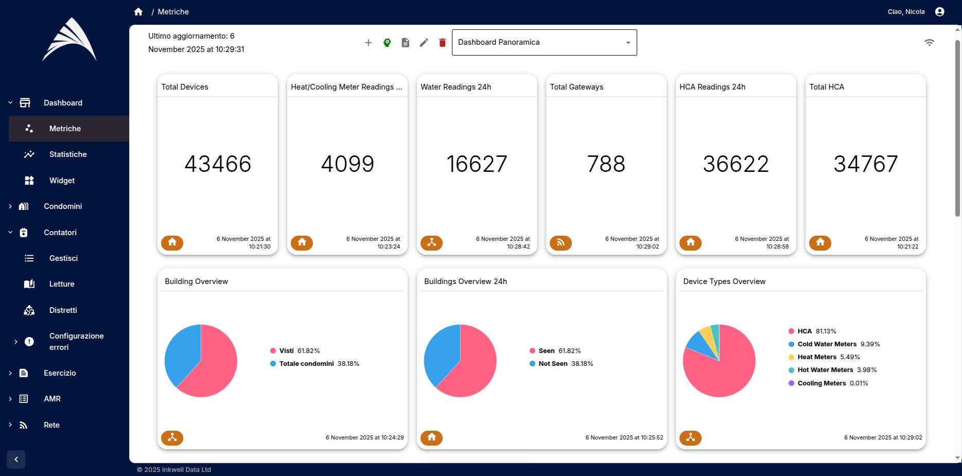
Task: Click the wifi status icon at top right
Action: click(930, 42)
